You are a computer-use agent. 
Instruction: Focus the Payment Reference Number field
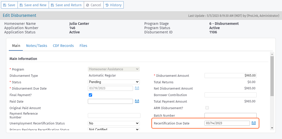[x=114, y=115]
